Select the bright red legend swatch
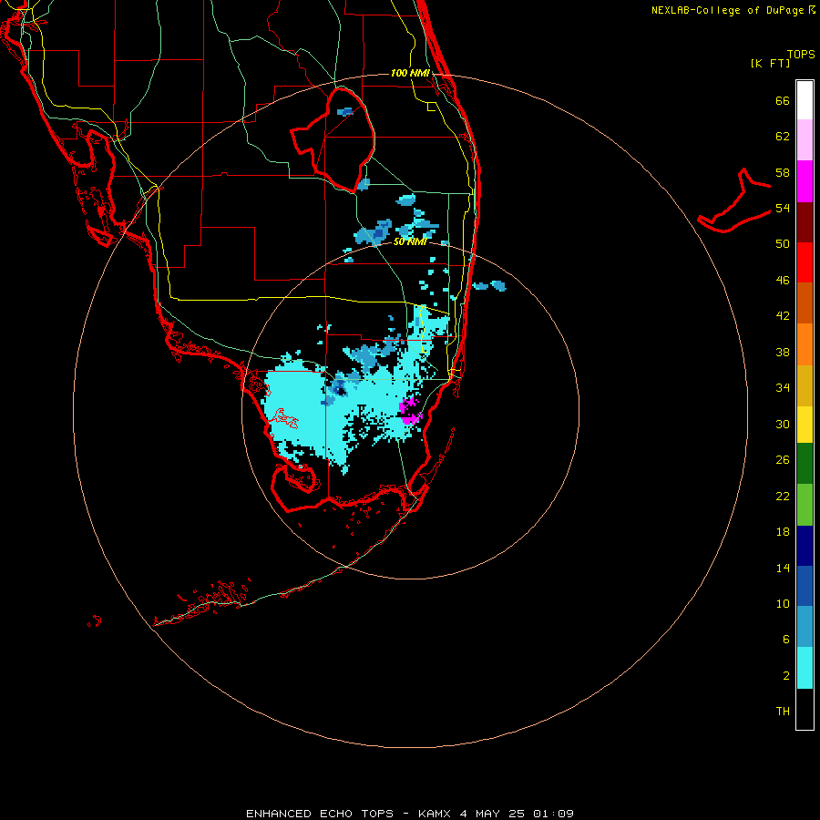 (805, 262)
